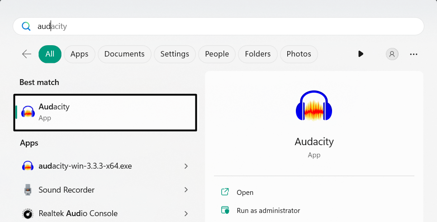
Task: Click the Sound Recorder microphone icon
Action: [x=28, y=190]
